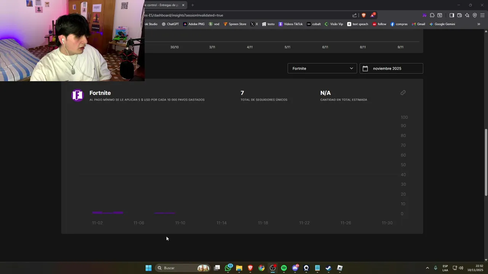Open the volume control tray icon

461,268
